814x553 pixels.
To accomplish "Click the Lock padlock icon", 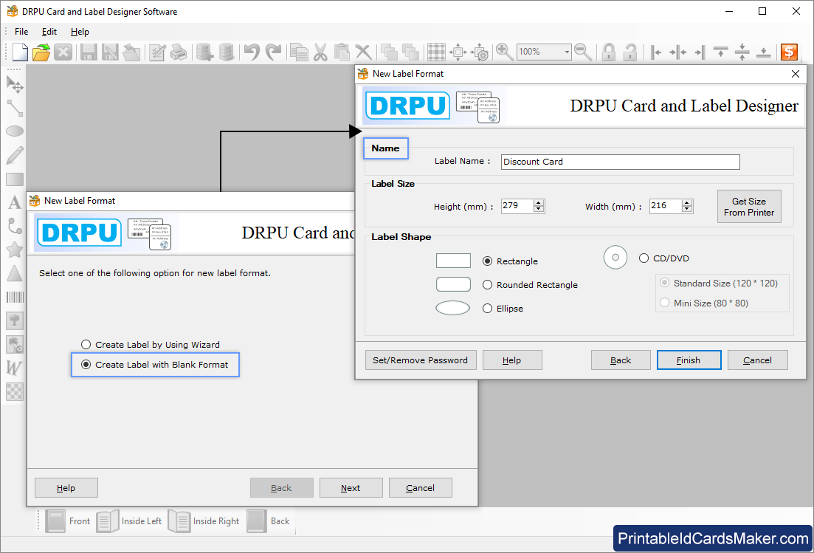I will tap(608, 52).
